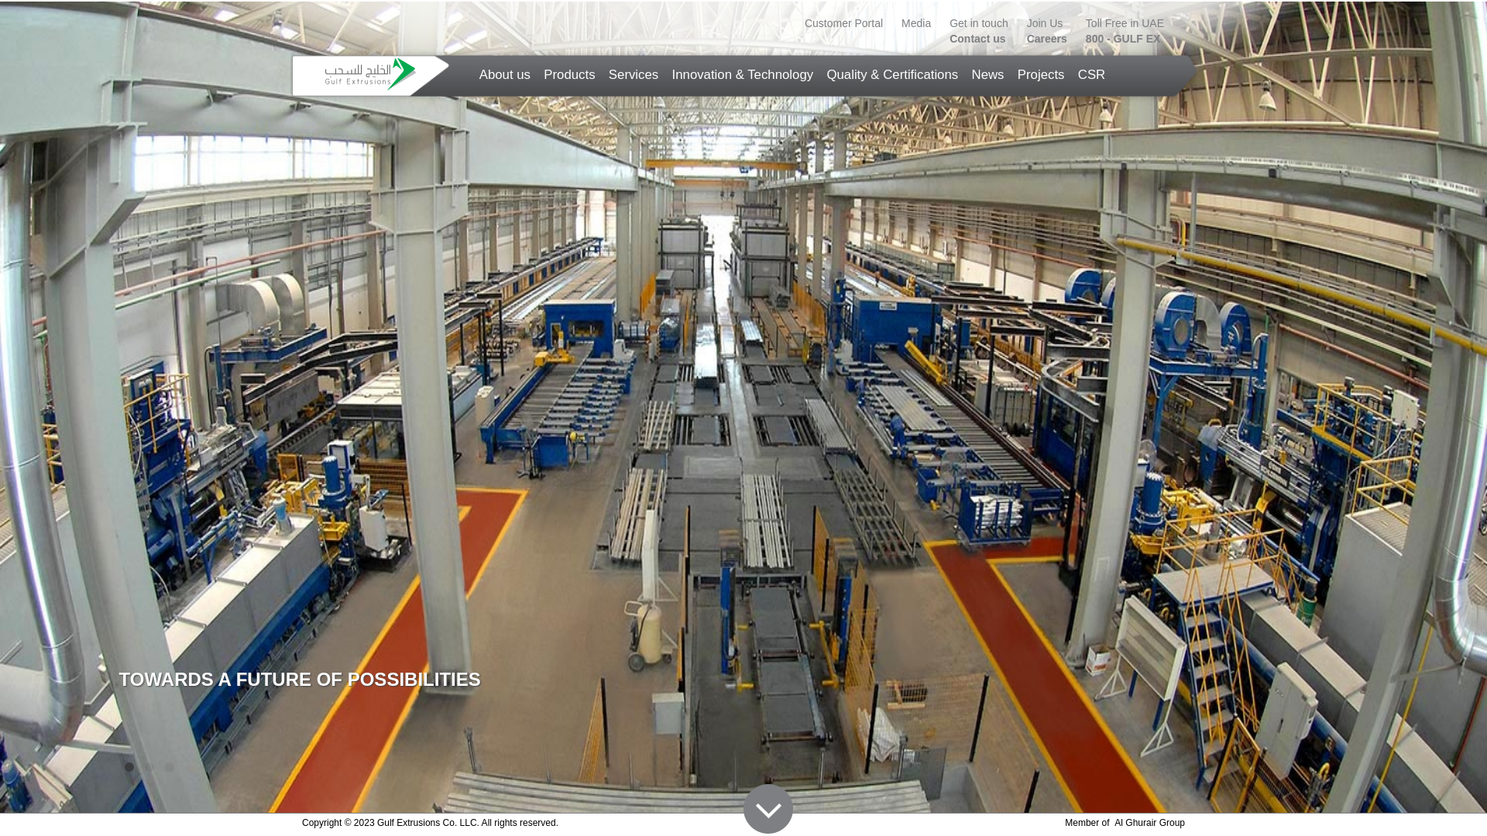Open Innovation & Technology menu
Viewport: 1487px width, 836px height.
[742, 75]
